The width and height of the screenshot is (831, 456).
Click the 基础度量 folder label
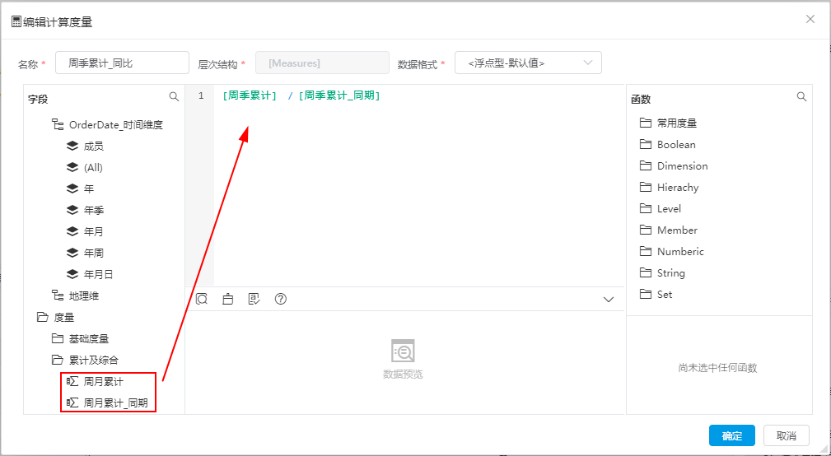(x=88, y=338)
